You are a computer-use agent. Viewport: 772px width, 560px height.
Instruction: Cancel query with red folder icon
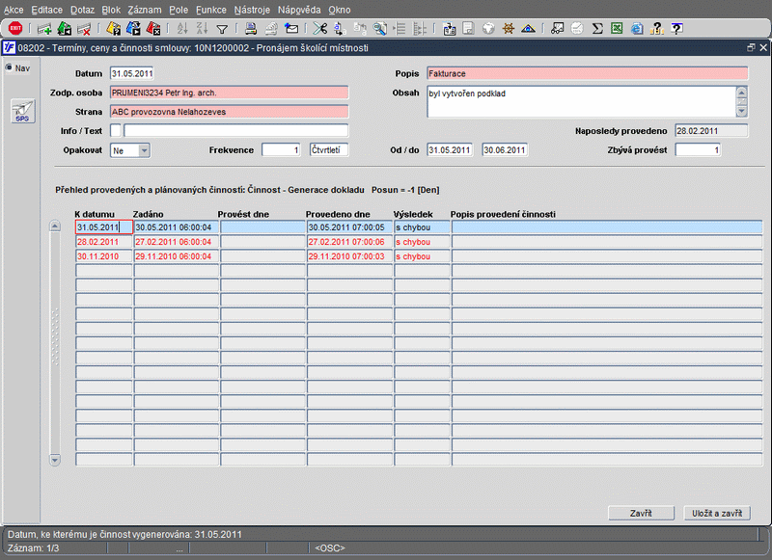(153, 29)
